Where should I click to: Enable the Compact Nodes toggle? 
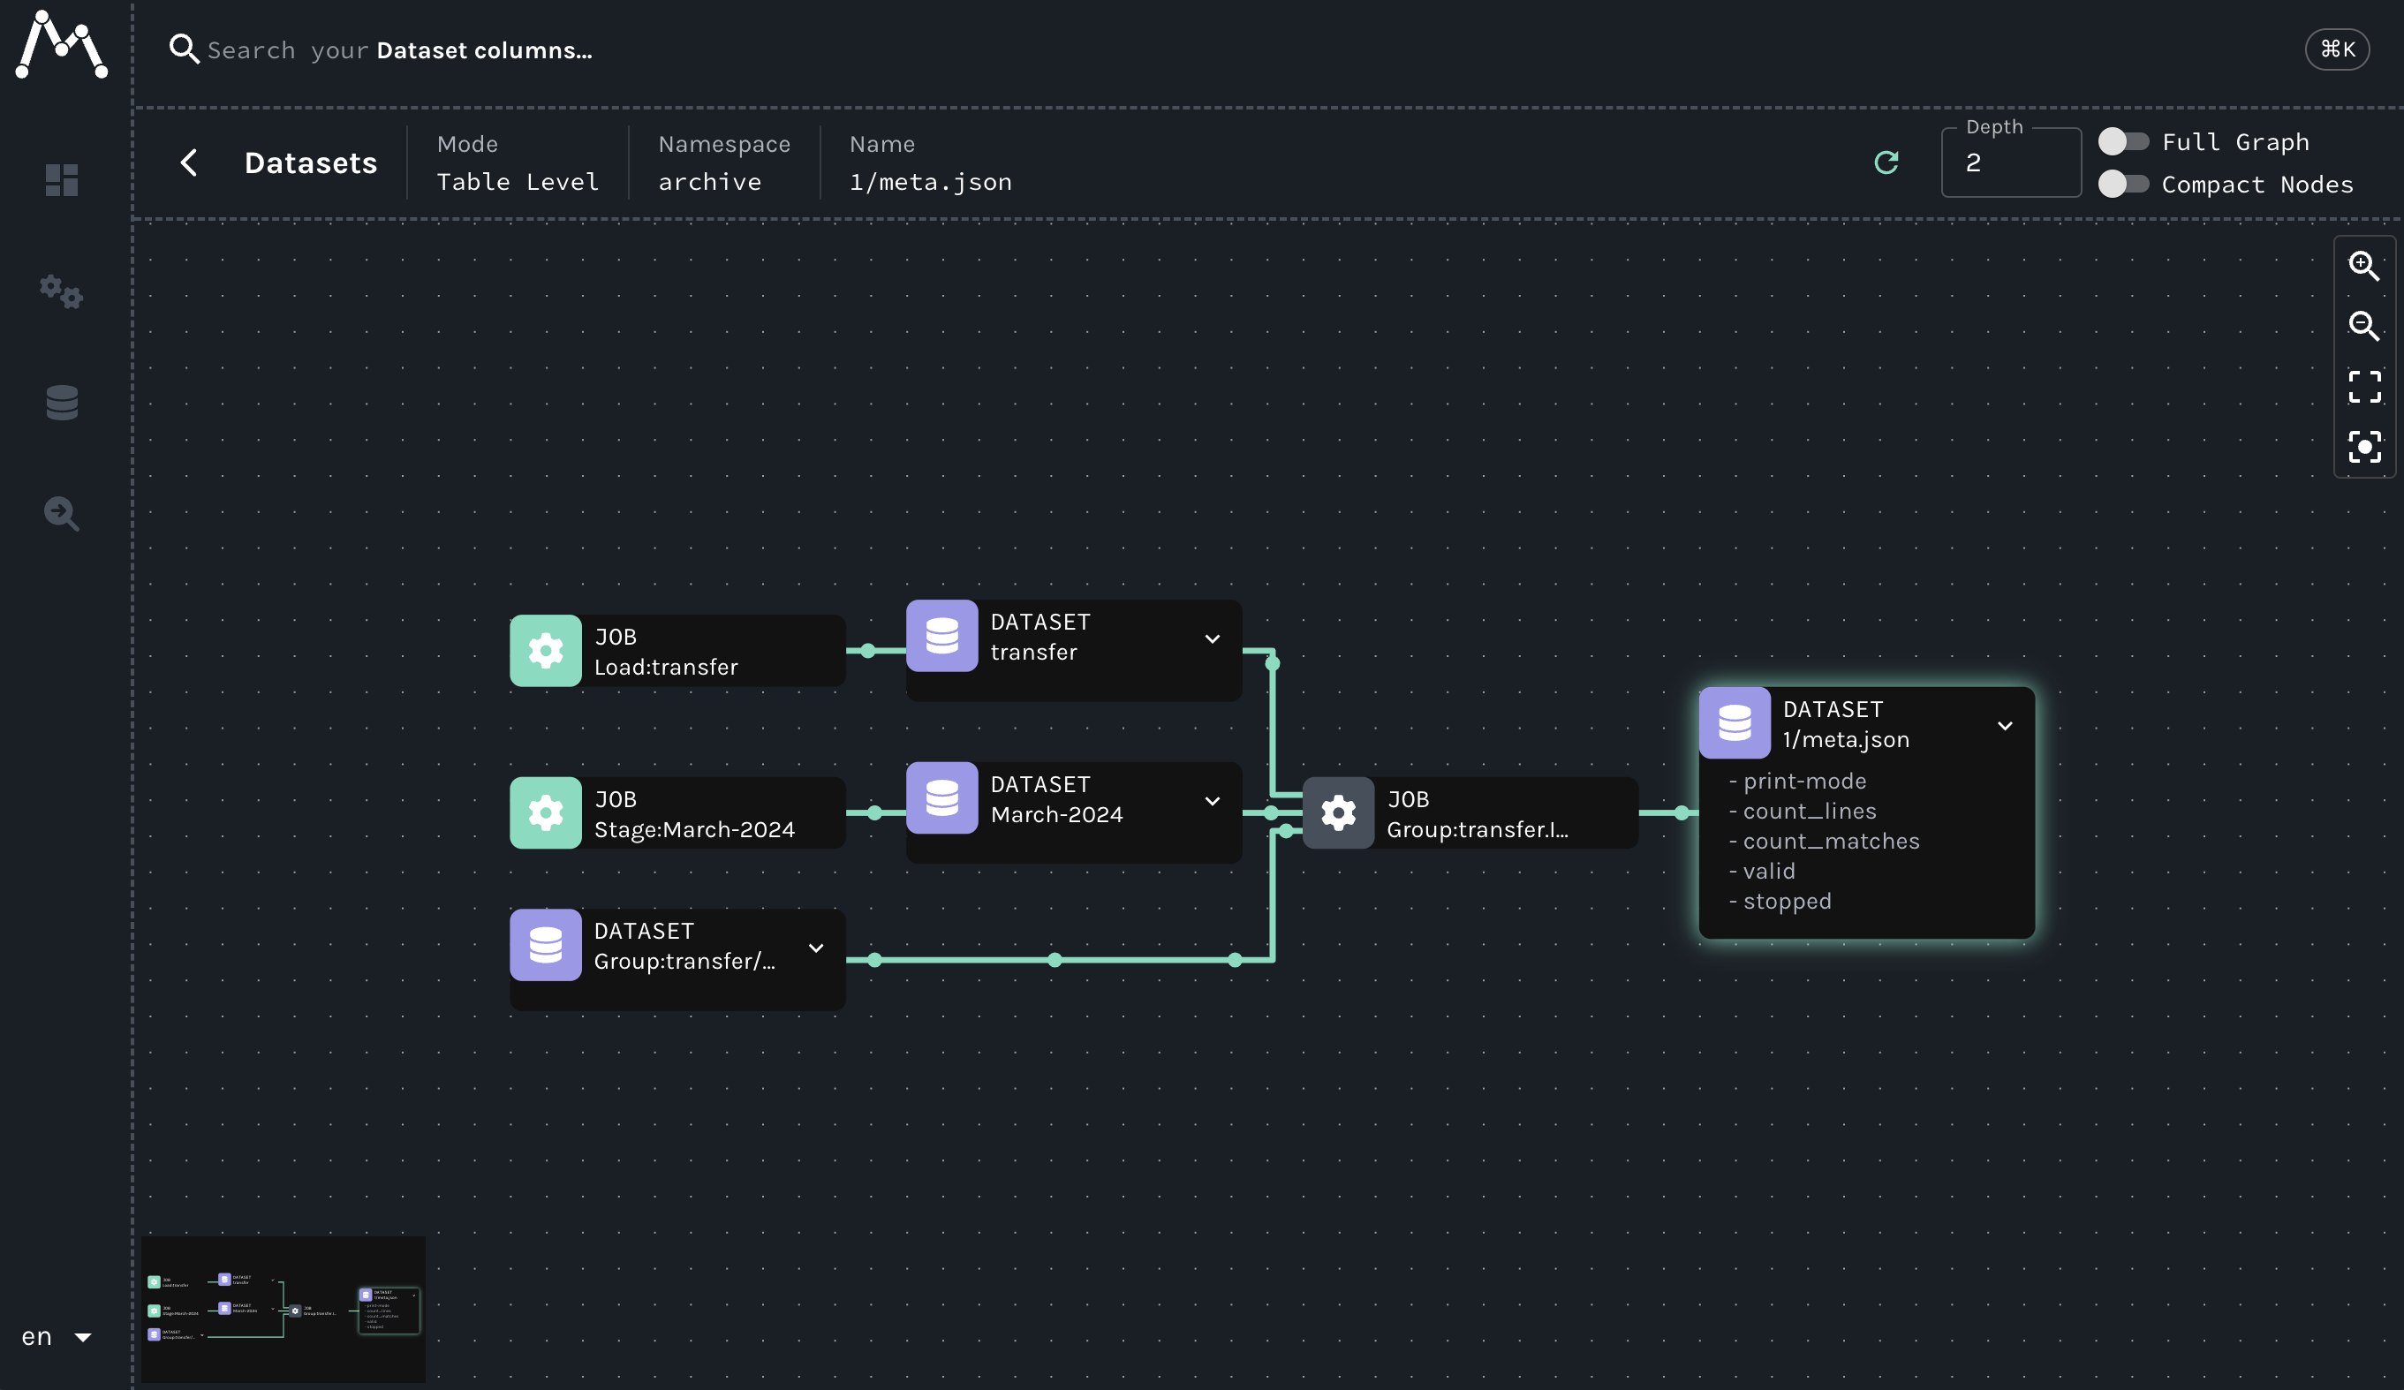click(2122, 184)
